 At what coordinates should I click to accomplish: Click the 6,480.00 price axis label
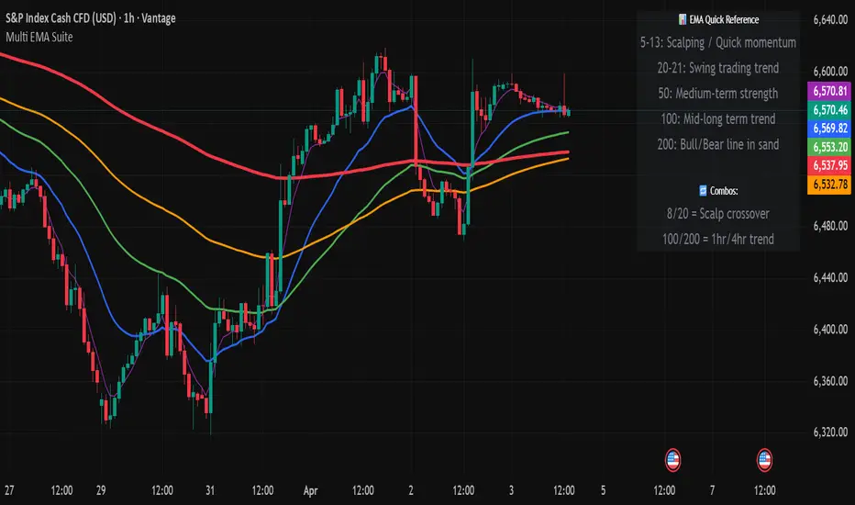click(830, 226)
